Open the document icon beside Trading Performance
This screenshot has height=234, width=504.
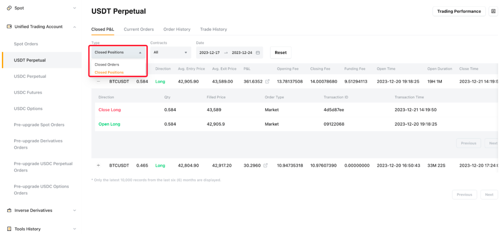pos(493,11)
